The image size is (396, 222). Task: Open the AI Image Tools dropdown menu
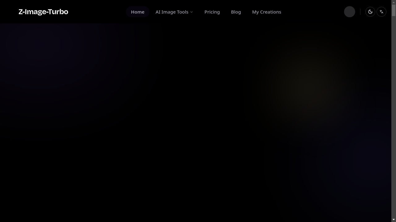(174, 12)
